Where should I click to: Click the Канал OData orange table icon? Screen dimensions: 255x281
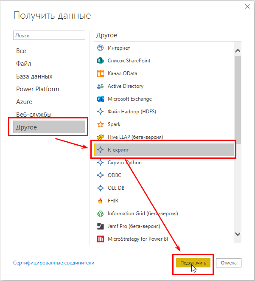coord(100,73)
